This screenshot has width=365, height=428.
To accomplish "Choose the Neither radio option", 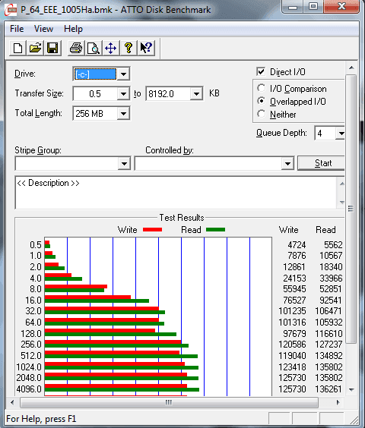I will [262, 114].
